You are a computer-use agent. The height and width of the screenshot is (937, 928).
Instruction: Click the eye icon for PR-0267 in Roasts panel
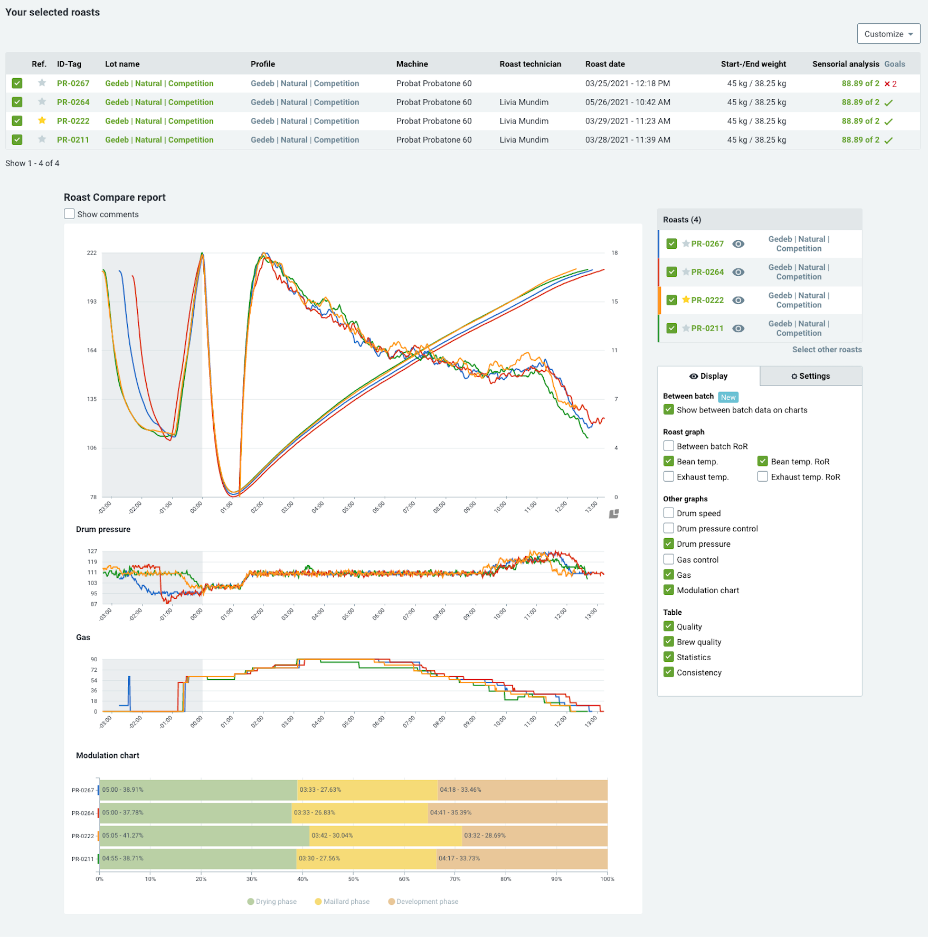(738, 244)
